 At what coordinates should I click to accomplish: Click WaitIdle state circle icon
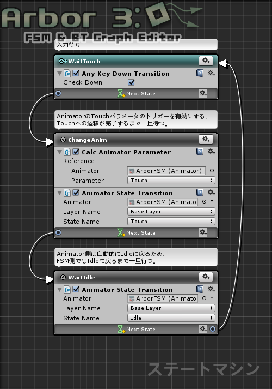coord(63,277)
